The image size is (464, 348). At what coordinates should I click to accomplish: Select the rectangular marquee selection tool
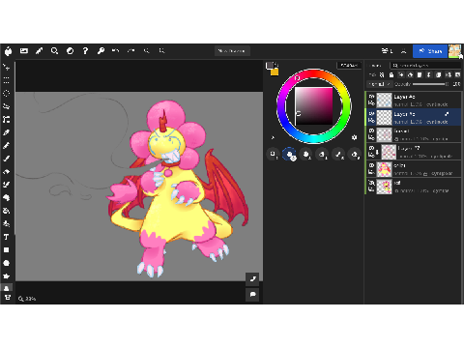click(x=7, y=80)
